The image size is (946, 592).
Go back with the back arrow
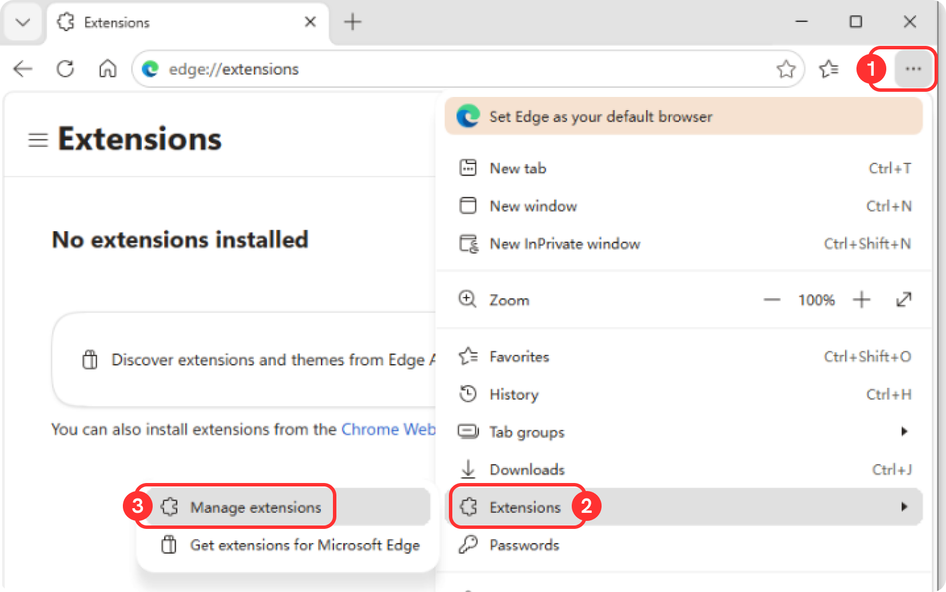tap(23, 69)
